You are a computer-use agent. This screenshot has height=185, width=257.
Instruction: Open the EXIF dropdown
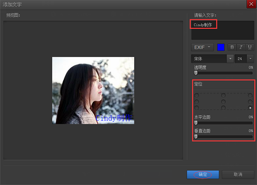point(202,47)
